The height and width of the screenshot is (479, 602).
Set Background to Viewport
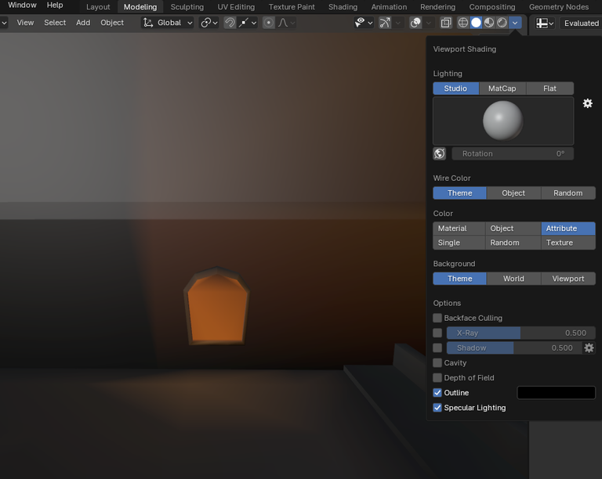click(568, 279)
